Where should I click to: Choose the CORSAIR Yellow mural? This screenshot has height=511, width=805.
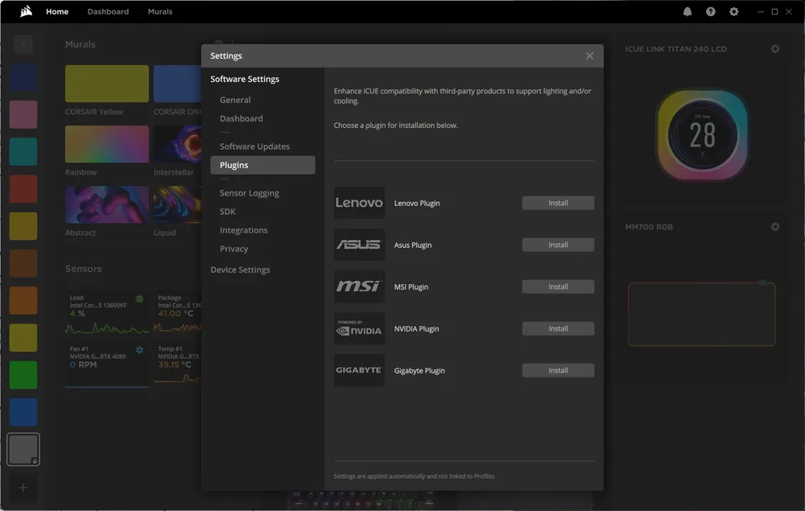coord(107,84)
